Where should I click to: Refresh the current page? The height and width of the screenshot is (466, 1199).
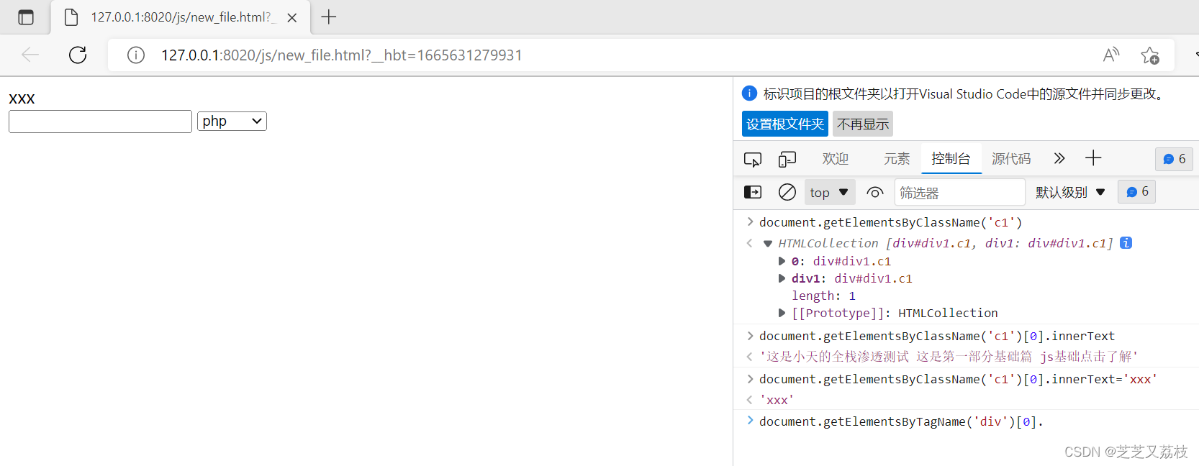(x=78, y=55)
